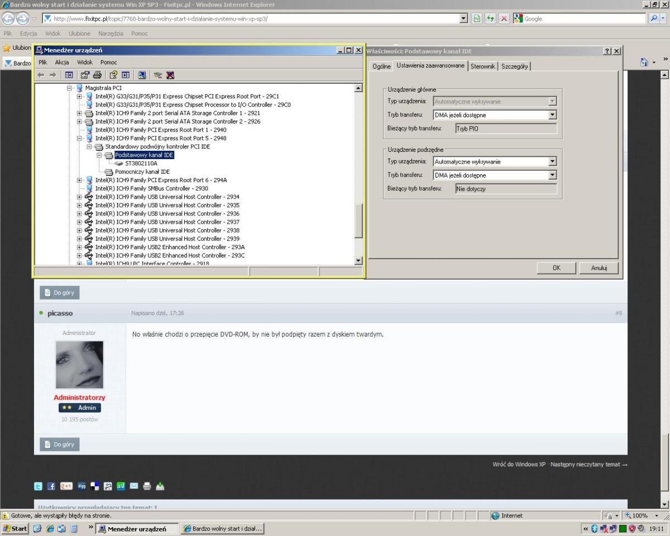Open slave device Tryb transferu dropdown

point(553,175)
